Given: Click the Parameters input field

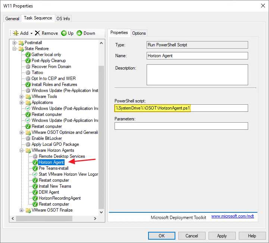Looking at the screenshot, I should [x=181, y=126].
